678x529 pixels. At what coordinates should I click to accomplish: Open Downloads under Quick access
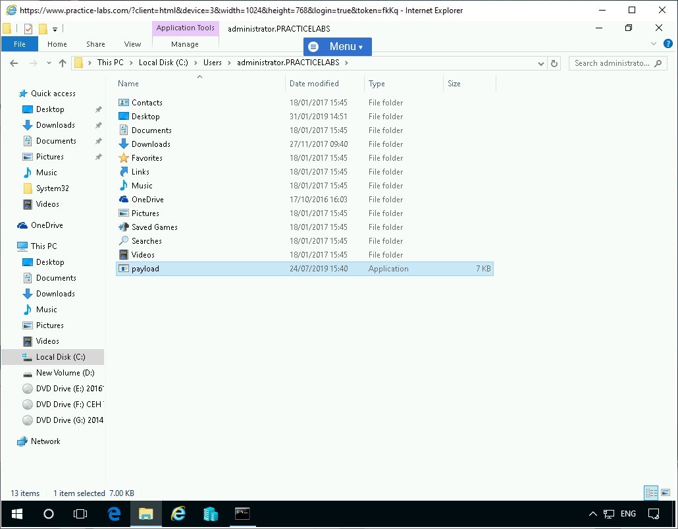pos(55,125)
